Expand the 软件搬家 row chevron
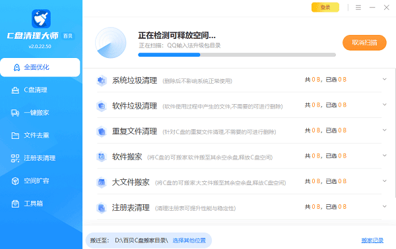The height and width of the screenshot is (249, 396). click(384, 155)
